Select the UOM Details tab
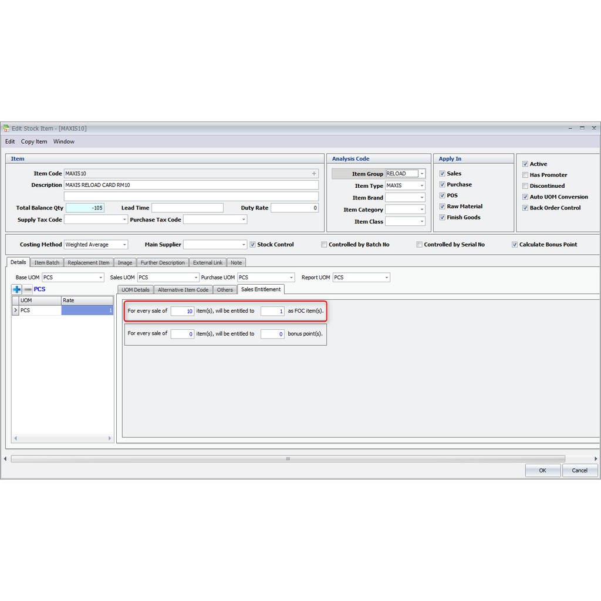601x601 pixels. 136,290
